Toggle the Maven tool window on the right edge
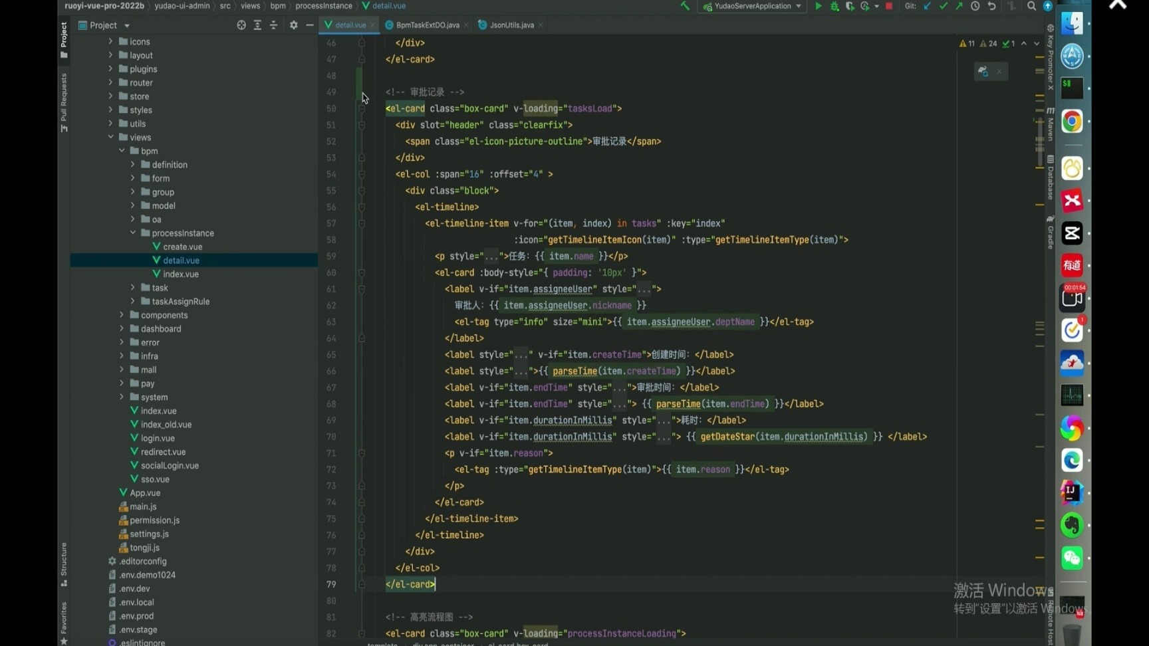The height and width of the screenshot is (646, 1149). [x=1051, y=124]
